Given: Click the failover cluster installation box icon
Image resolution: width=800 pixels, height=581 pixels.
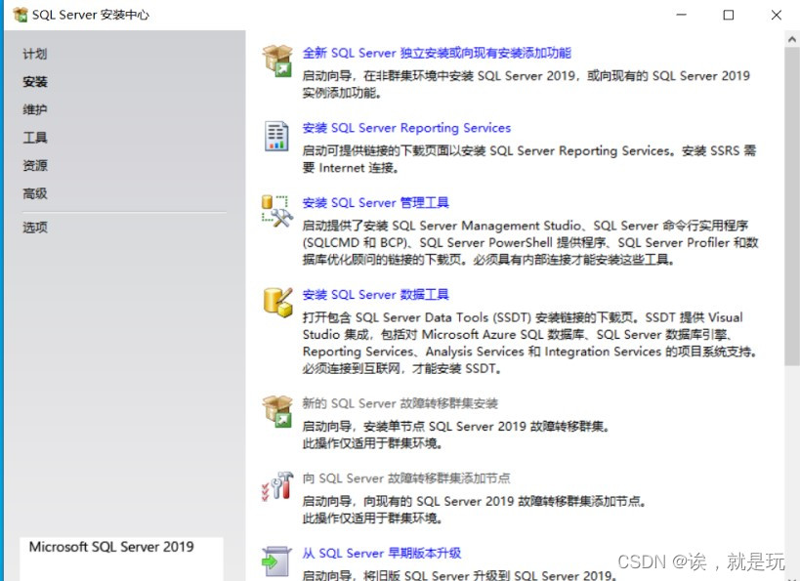Looking at the screenshot, I should 277,412.
